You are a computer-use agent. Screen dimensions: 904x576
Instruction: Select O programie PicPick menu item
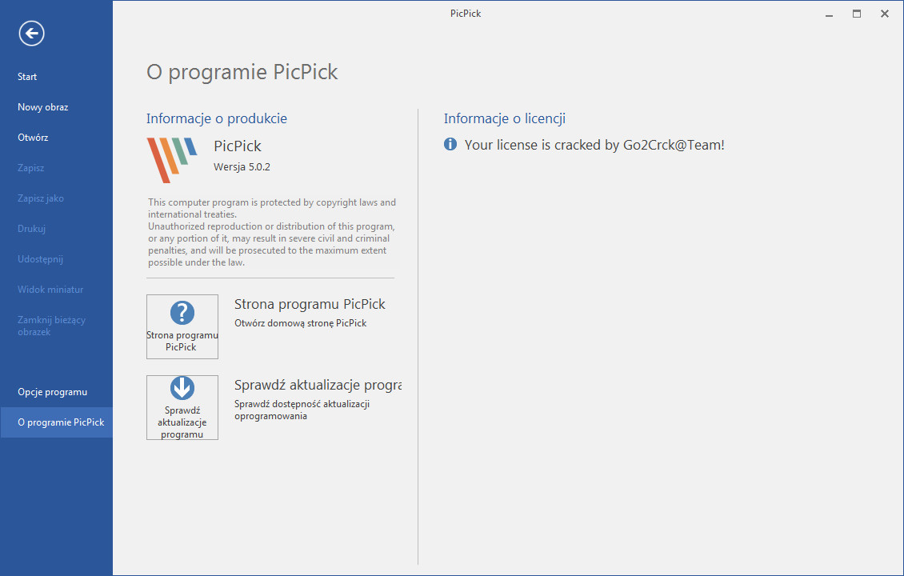pyautogui.click(x=57, y=422)
